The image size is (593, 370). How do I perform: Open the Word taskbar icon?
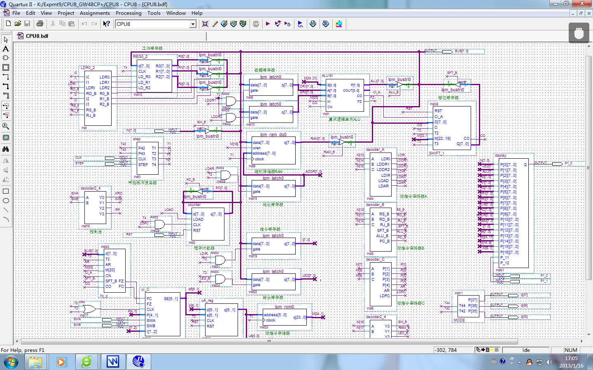click(x=112, y=362)
